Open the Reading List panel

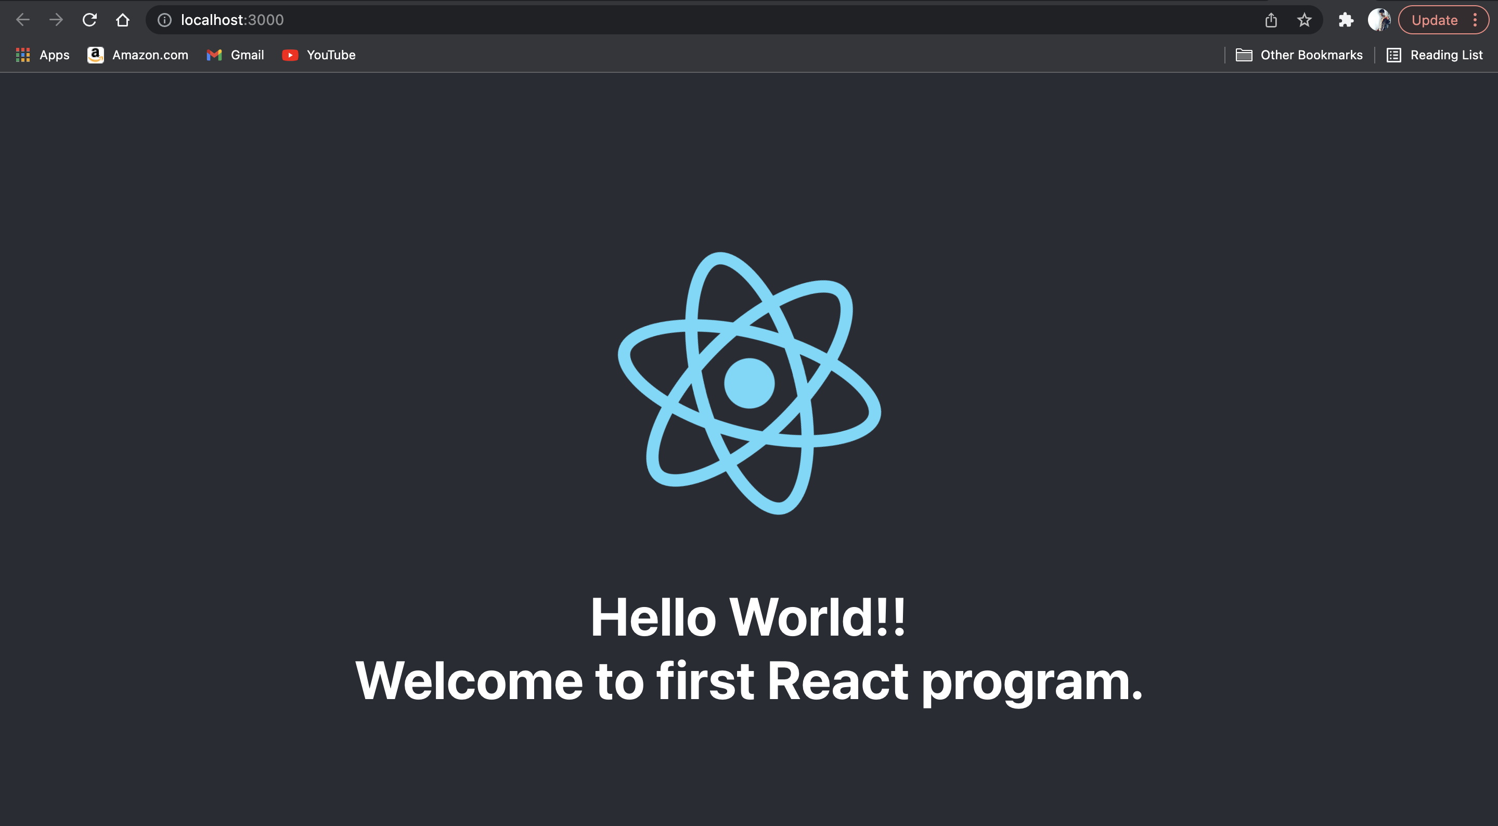pyautogui.click(x=1434, y=55)
